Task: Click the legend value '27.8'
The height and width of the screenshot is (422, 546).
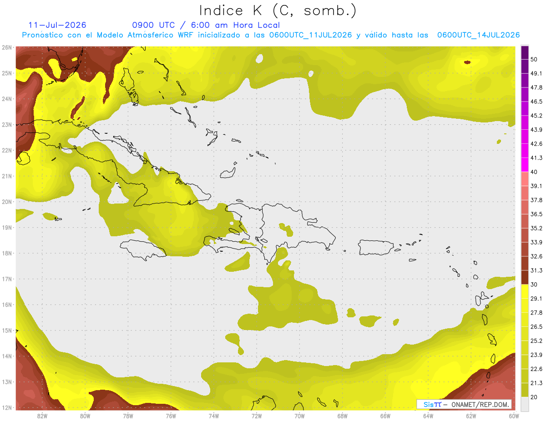Action: [x=536, y=313]
